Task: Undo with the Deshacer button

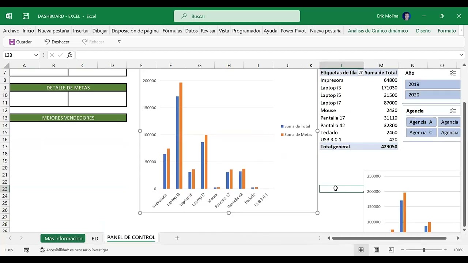Action: pos(57,42)
